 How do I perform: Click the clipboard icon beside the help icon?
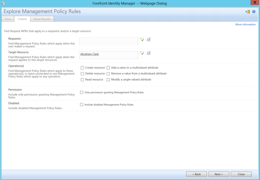click(248, 12)
